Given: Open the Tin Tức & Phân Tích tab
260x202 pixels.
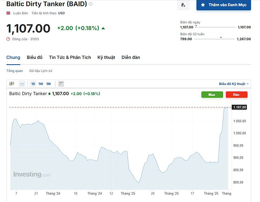Looking at the screenshot, I should click(x=70, y=57).
